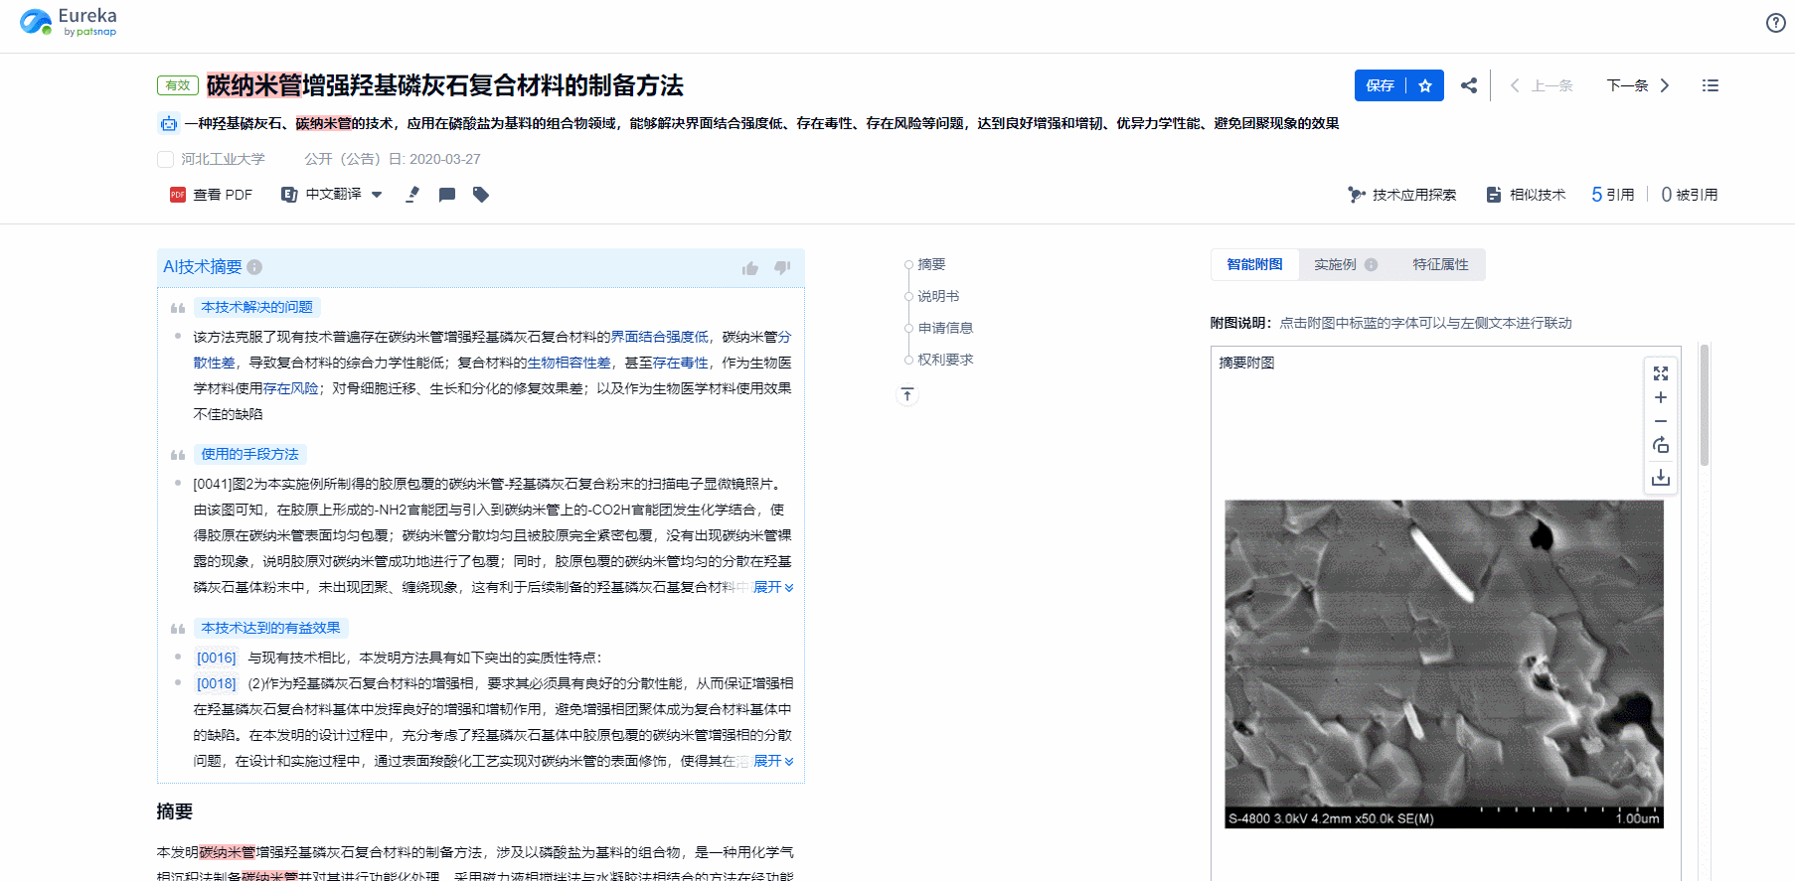Click the star favorite icon
The width and height of the screenshot is (1795, 881).
tap(1425, 85)
